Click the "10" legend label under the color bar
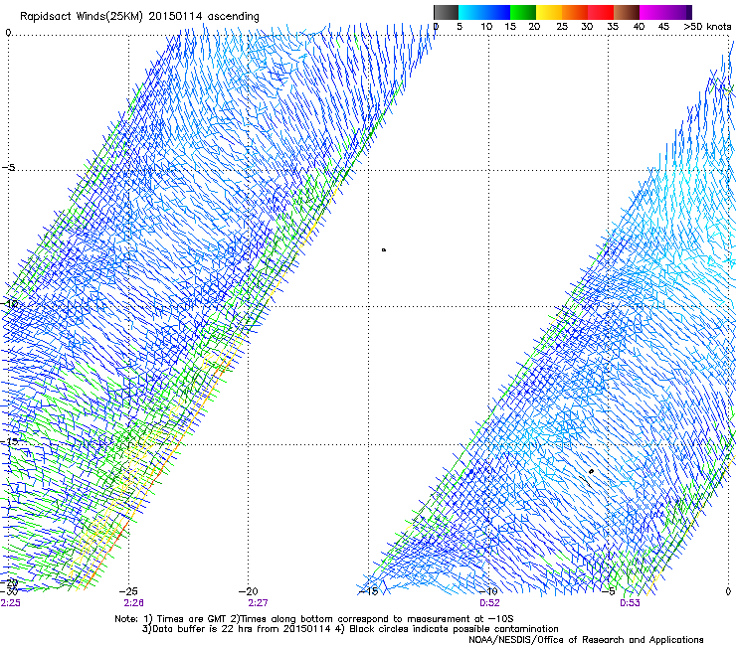Image resolution: width=736 pixels, height=646 pixels. point(486,27)
